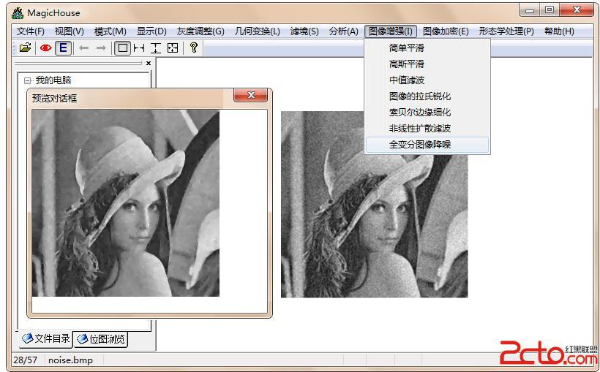Screen dimensions: 600x372
Task: Click the fit height toolbar icon
Action: pyautogui.click(x=155, y=48)
